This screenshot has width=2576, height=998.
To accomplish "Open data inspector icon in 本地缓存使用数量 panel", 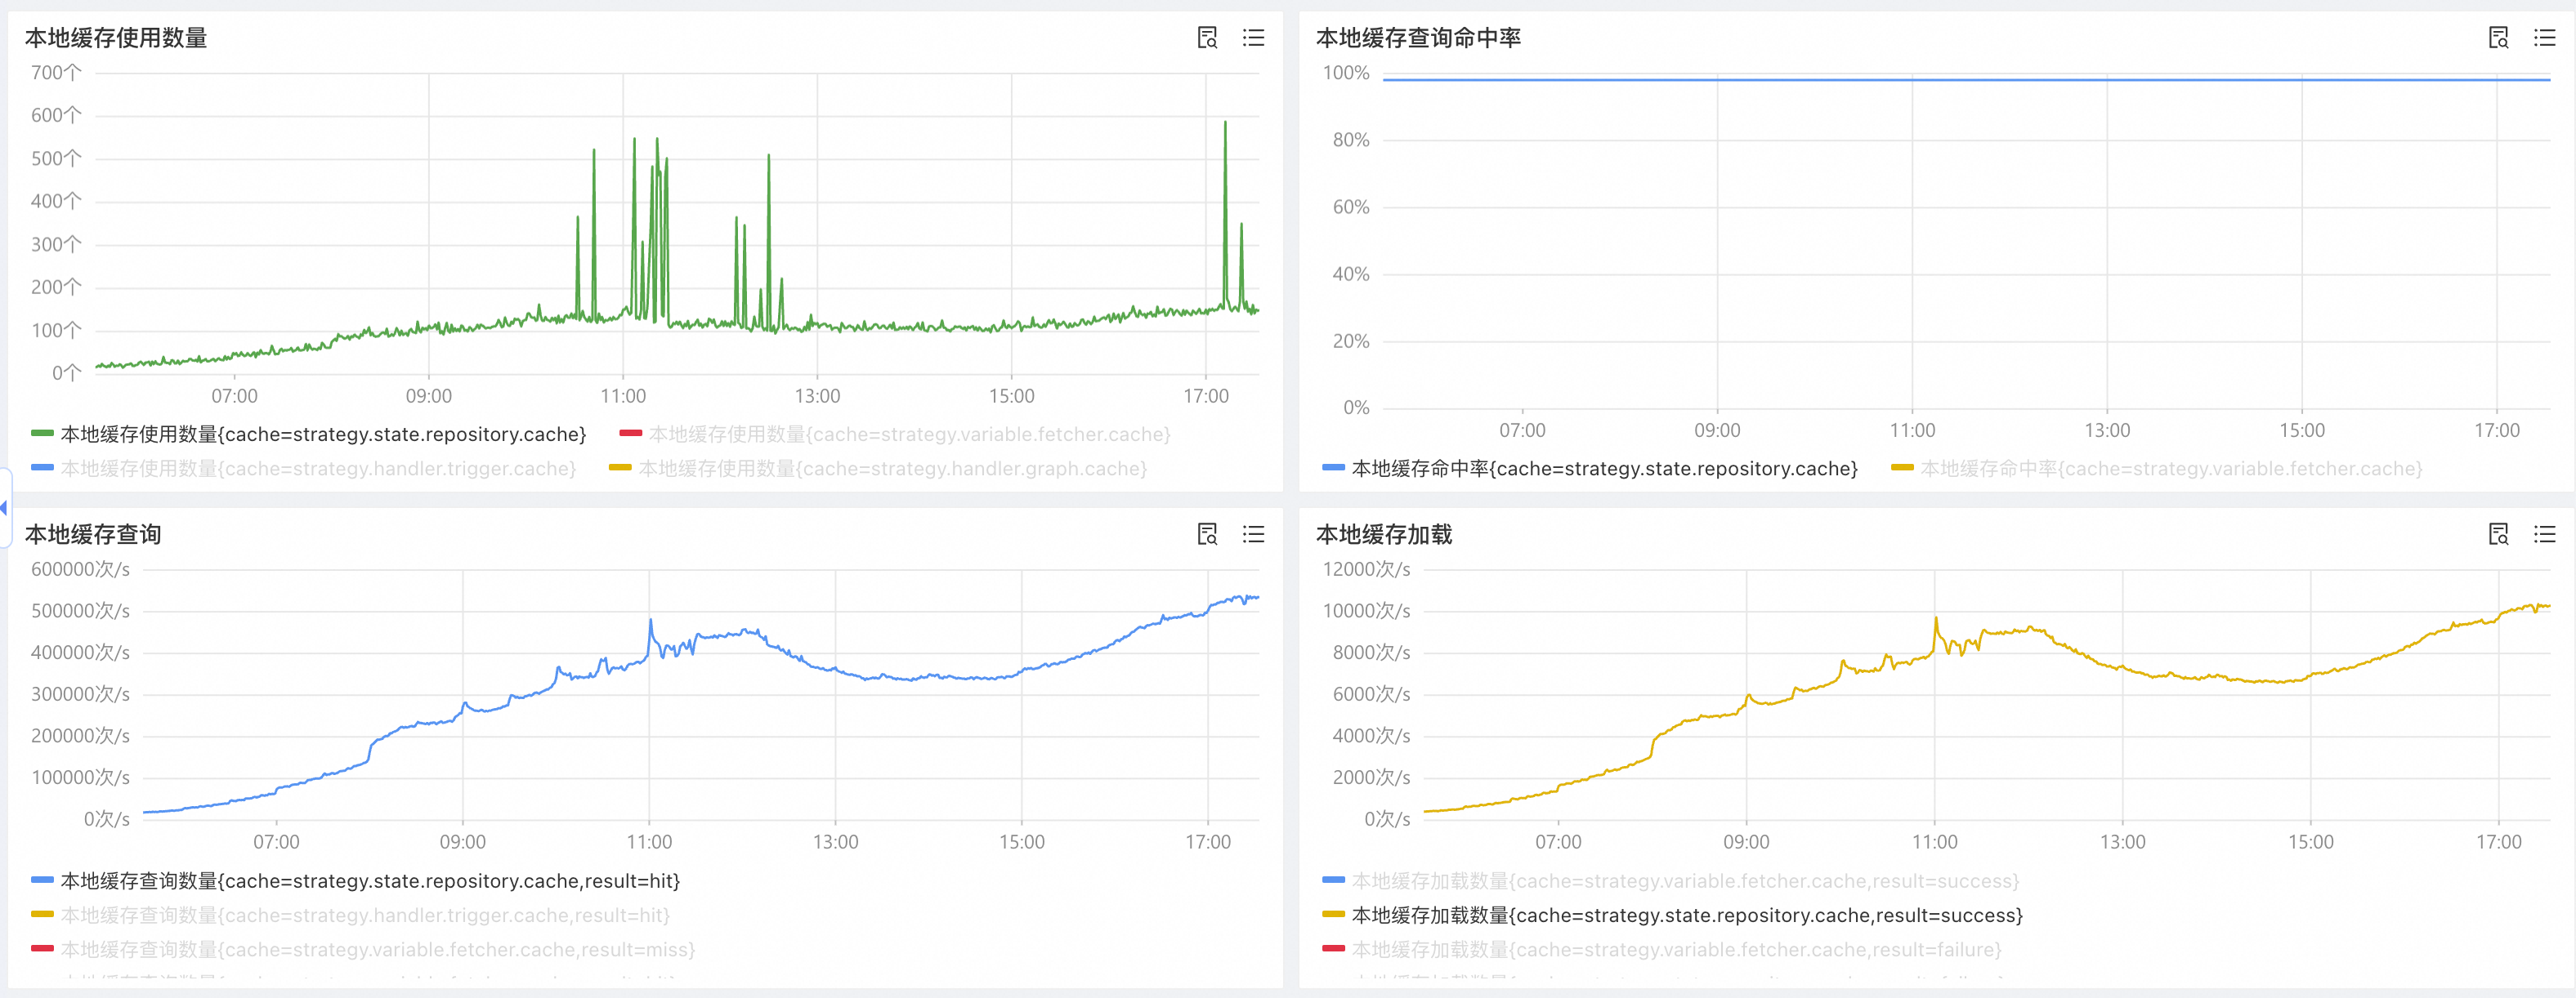I will [x=1207, y=38].
